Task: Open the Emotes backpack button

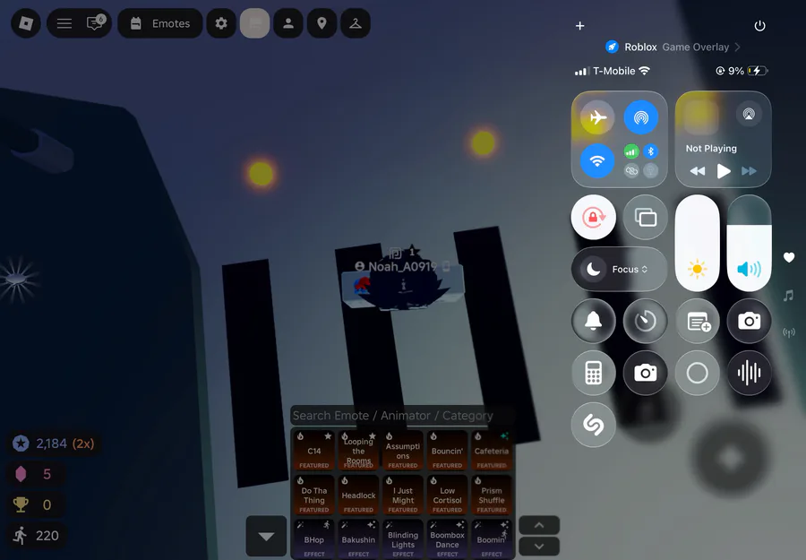Action: [160, 23]
